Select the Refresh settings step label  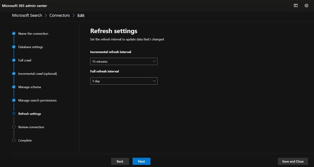(29, 114)
